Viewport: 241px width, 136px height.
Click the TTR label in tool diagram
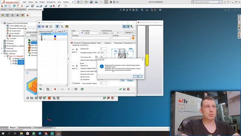point(122,80)
